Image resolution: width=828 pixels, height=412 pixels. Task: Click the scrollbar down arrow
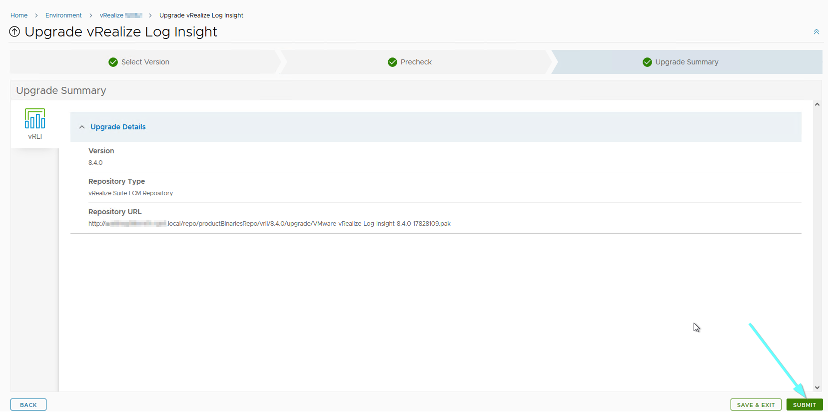pyautogui.click(x=817, y=387)
